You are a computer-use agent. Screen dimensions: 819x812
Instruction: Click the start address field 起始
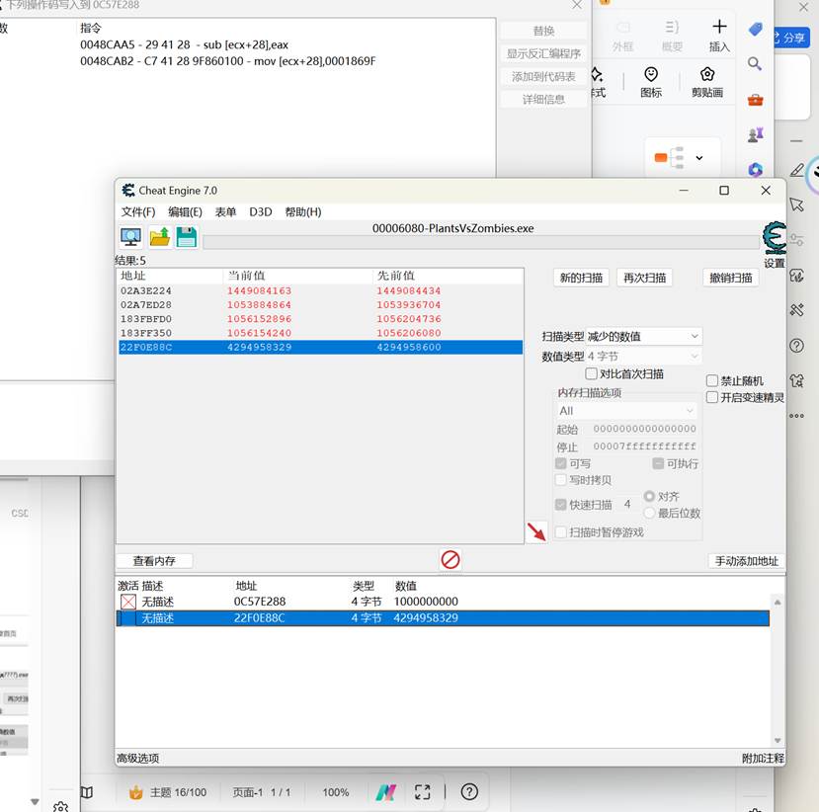(x=644, y=429)
